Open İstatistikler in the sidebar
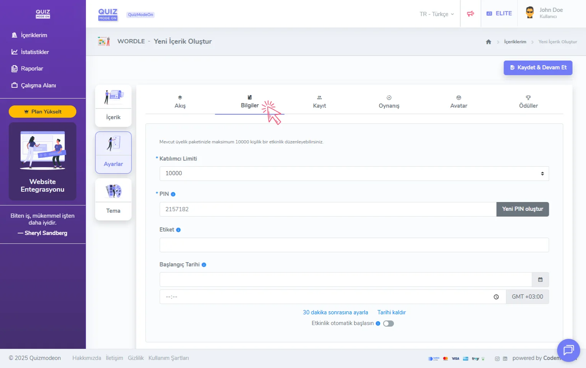This screenshot has height=368, width=586. pyautogui.click(x=35, y=52)
